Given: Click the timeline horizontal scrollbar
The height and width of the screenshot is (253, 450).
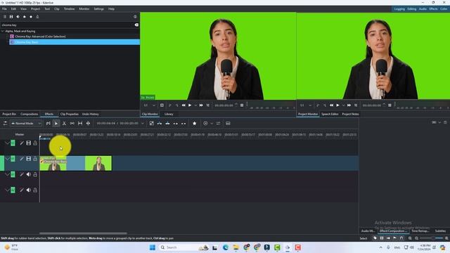Looking at the screenshot, I should click(83, 233).
